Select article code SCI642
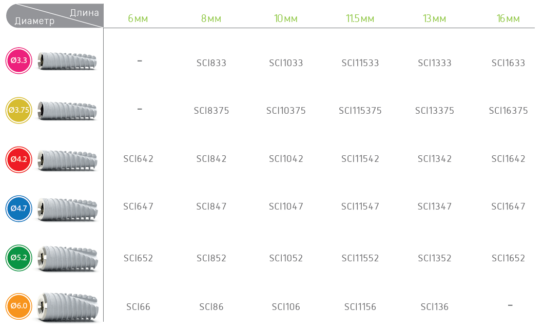This screenshot has height=331, width=543. coord(138,159)
